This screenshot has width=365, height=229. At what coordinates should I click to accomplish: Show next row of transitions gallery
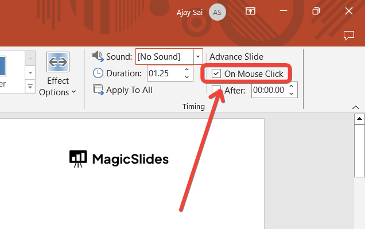(30, 73)
